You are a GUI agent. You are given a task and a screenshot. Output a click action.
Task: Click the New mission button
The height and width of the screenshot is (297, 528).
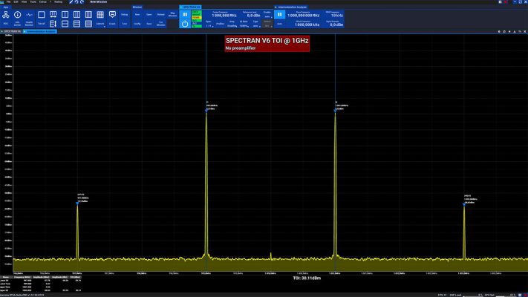[137, 15]
